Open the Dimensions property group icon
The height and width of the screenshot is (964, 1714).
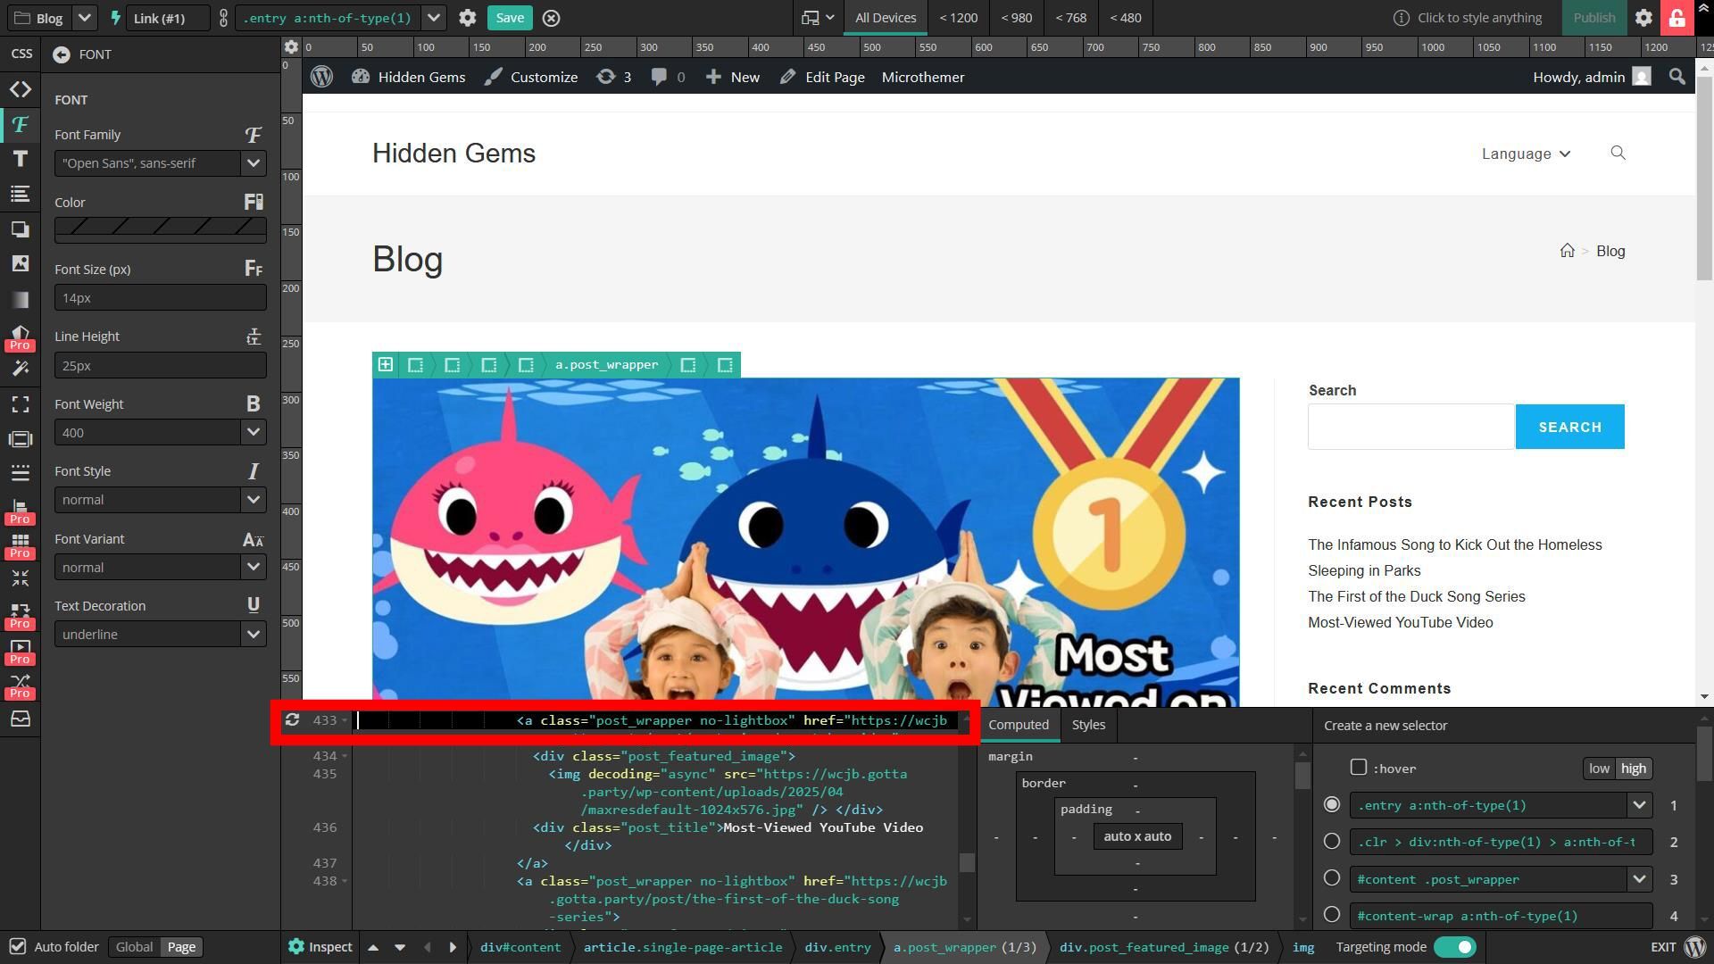20,404
